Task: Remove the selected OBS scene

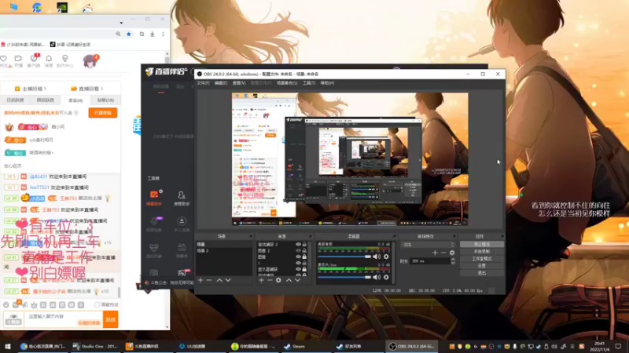Action: (209, 280)
